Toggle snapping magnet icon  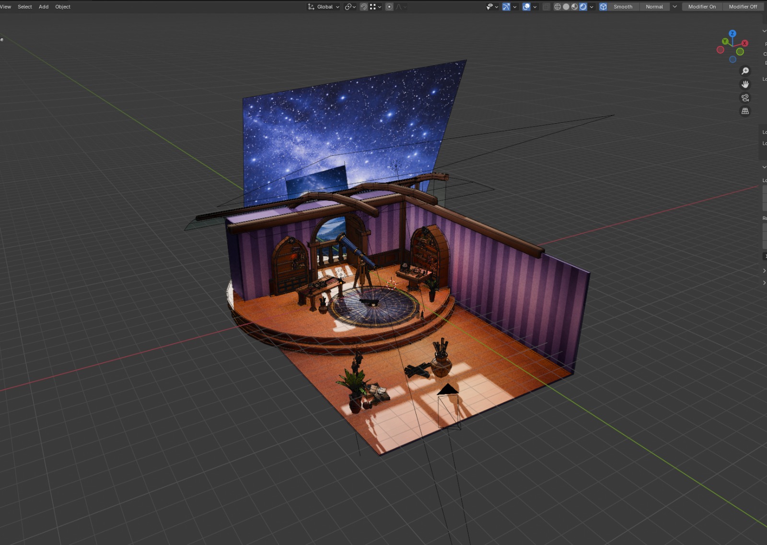point(364,7)
